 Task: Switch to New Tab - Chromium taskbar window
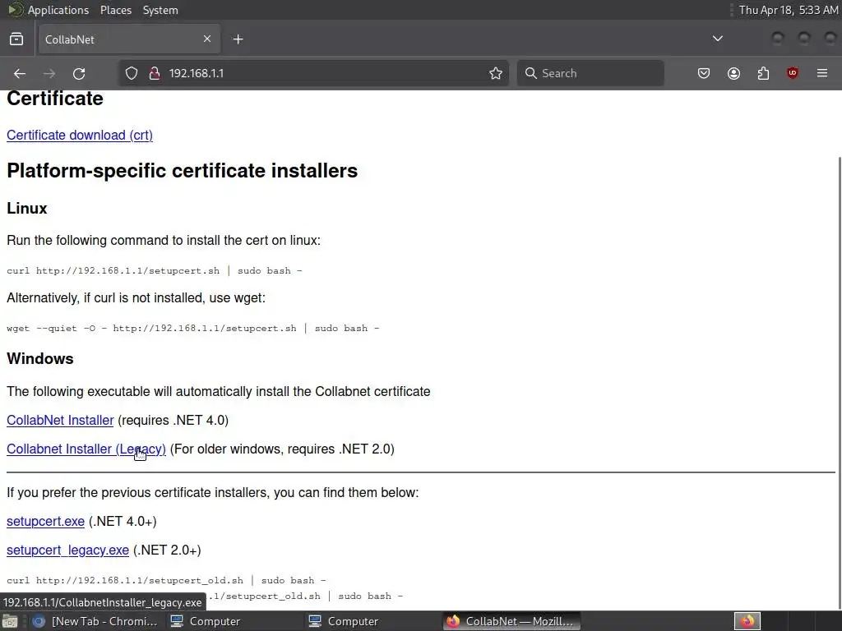click(x=95, y=621)
